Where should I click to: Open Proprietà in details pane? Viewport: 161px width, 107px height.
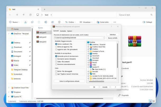tap(124, 95)
